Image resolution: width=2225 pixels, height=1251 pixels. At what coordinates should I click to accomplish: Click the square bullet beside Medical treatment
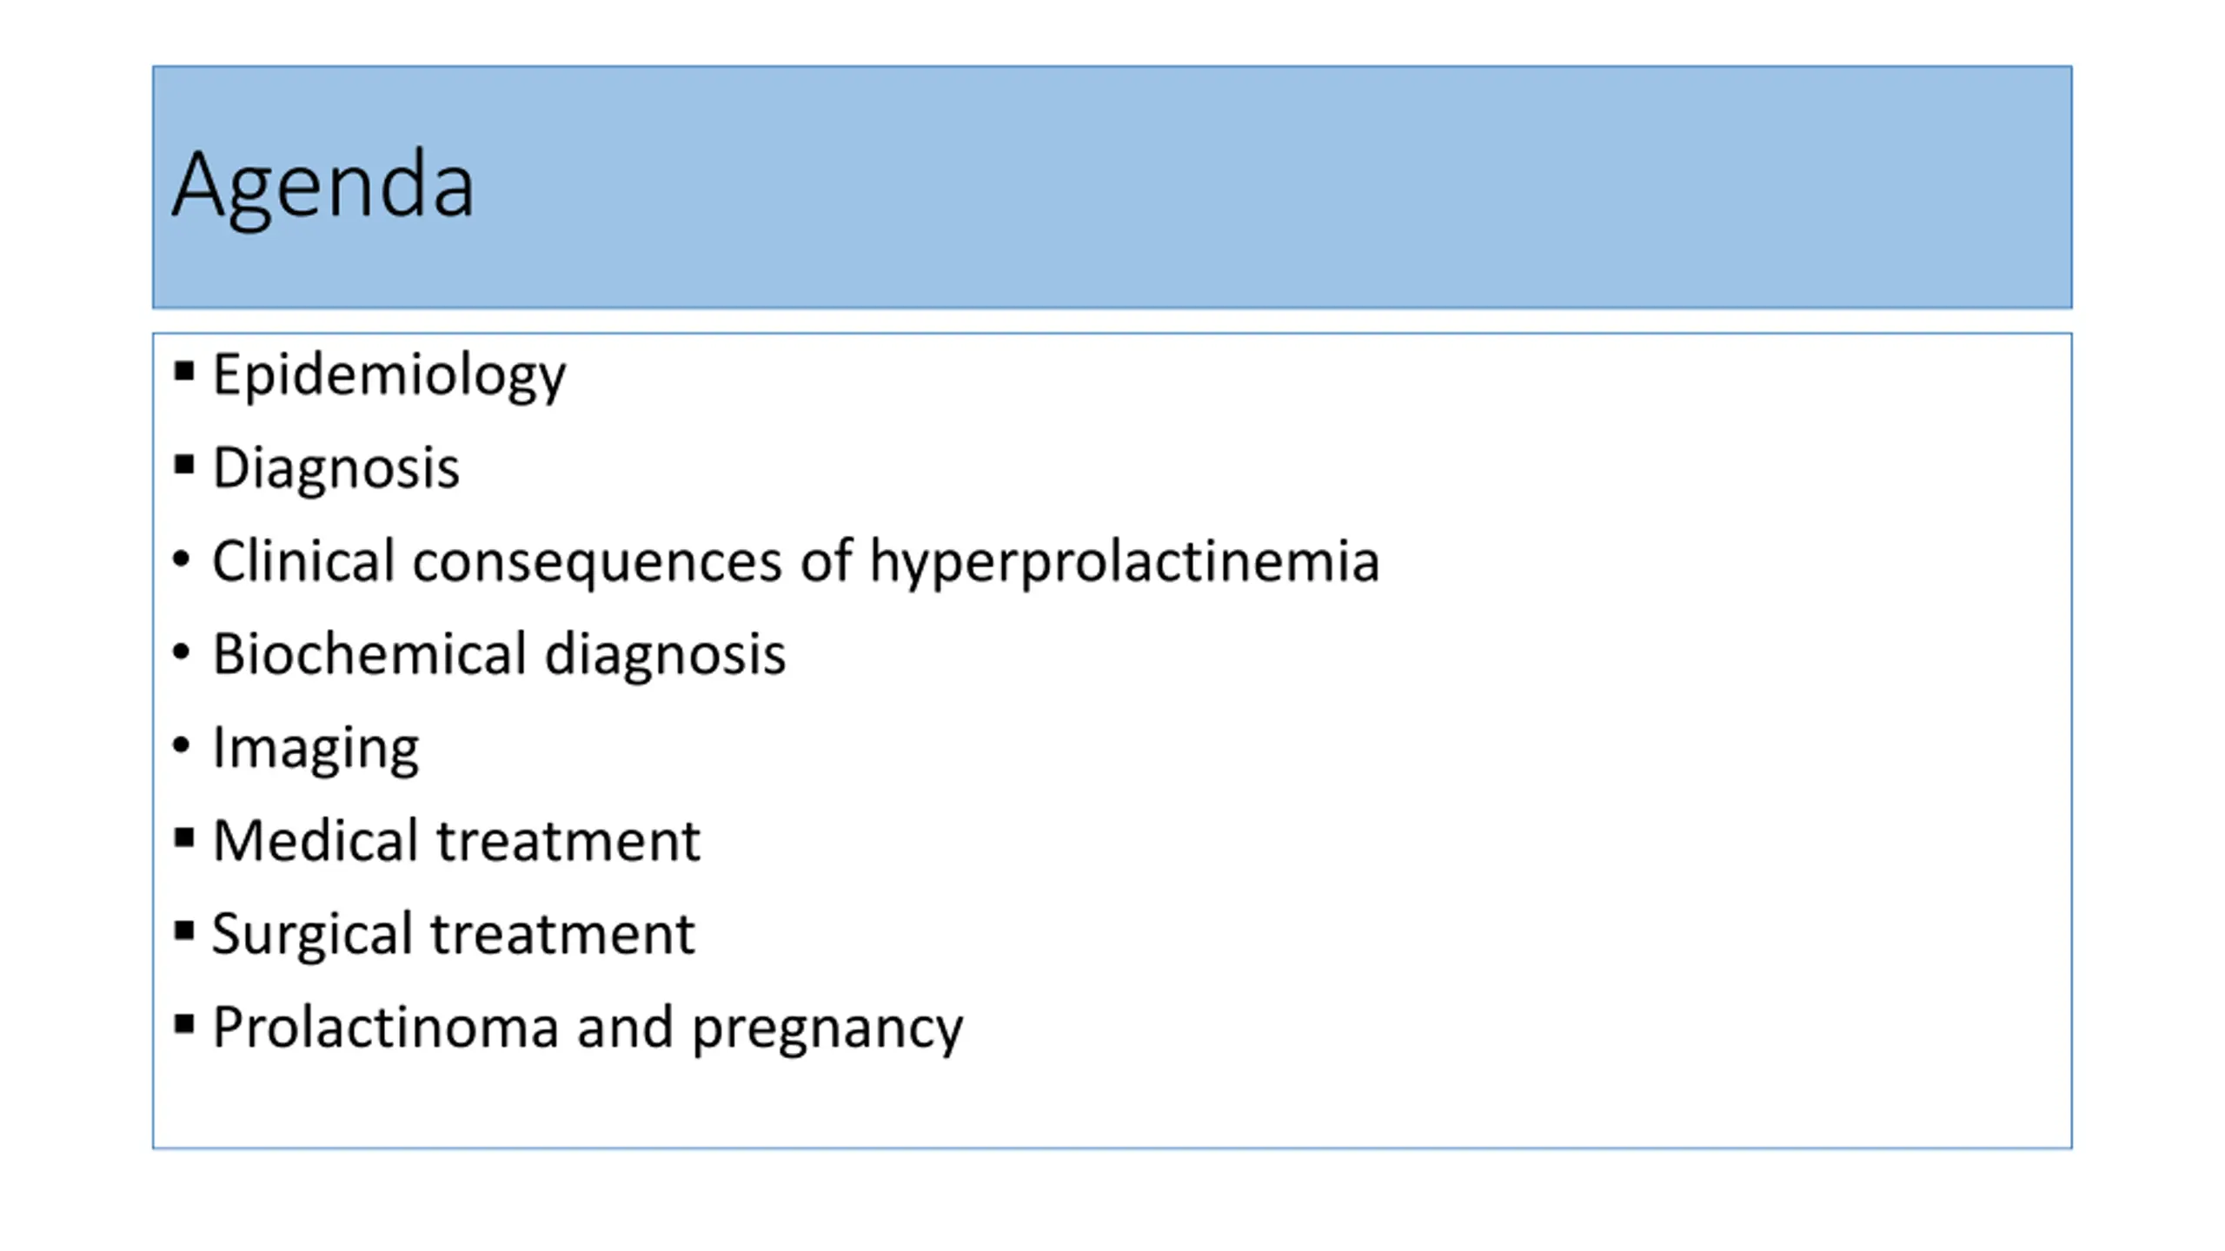tap(183, 838)
